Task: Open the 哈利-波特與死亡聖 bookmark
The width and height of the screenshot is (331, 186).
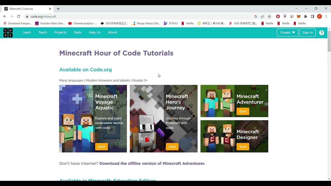Action: [243, 23]
